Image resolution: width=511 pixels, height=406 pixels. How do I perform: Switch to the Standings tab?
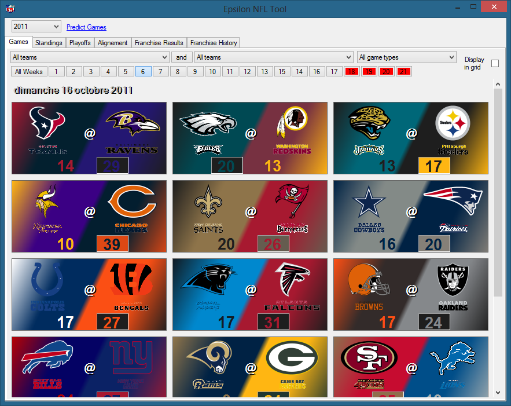pyautogui.click(x=49, y=43)
